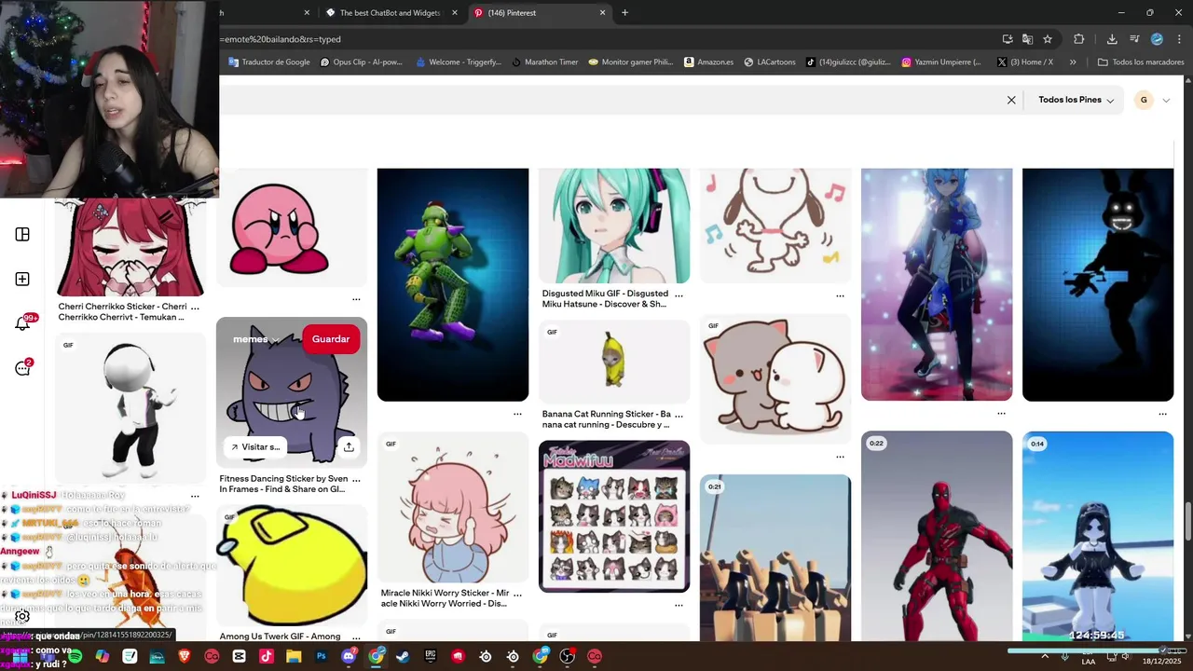Open Chrome media controls icon
The width and height of the screenshot is (1193, 671).
coord(1134,39)
